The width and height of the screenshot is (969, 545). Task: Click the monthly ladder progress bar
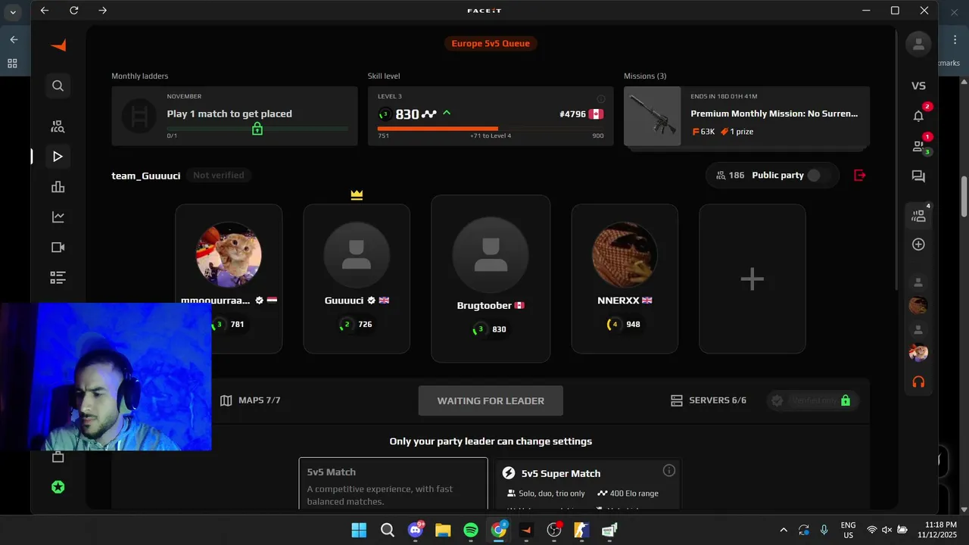(257, 129)
